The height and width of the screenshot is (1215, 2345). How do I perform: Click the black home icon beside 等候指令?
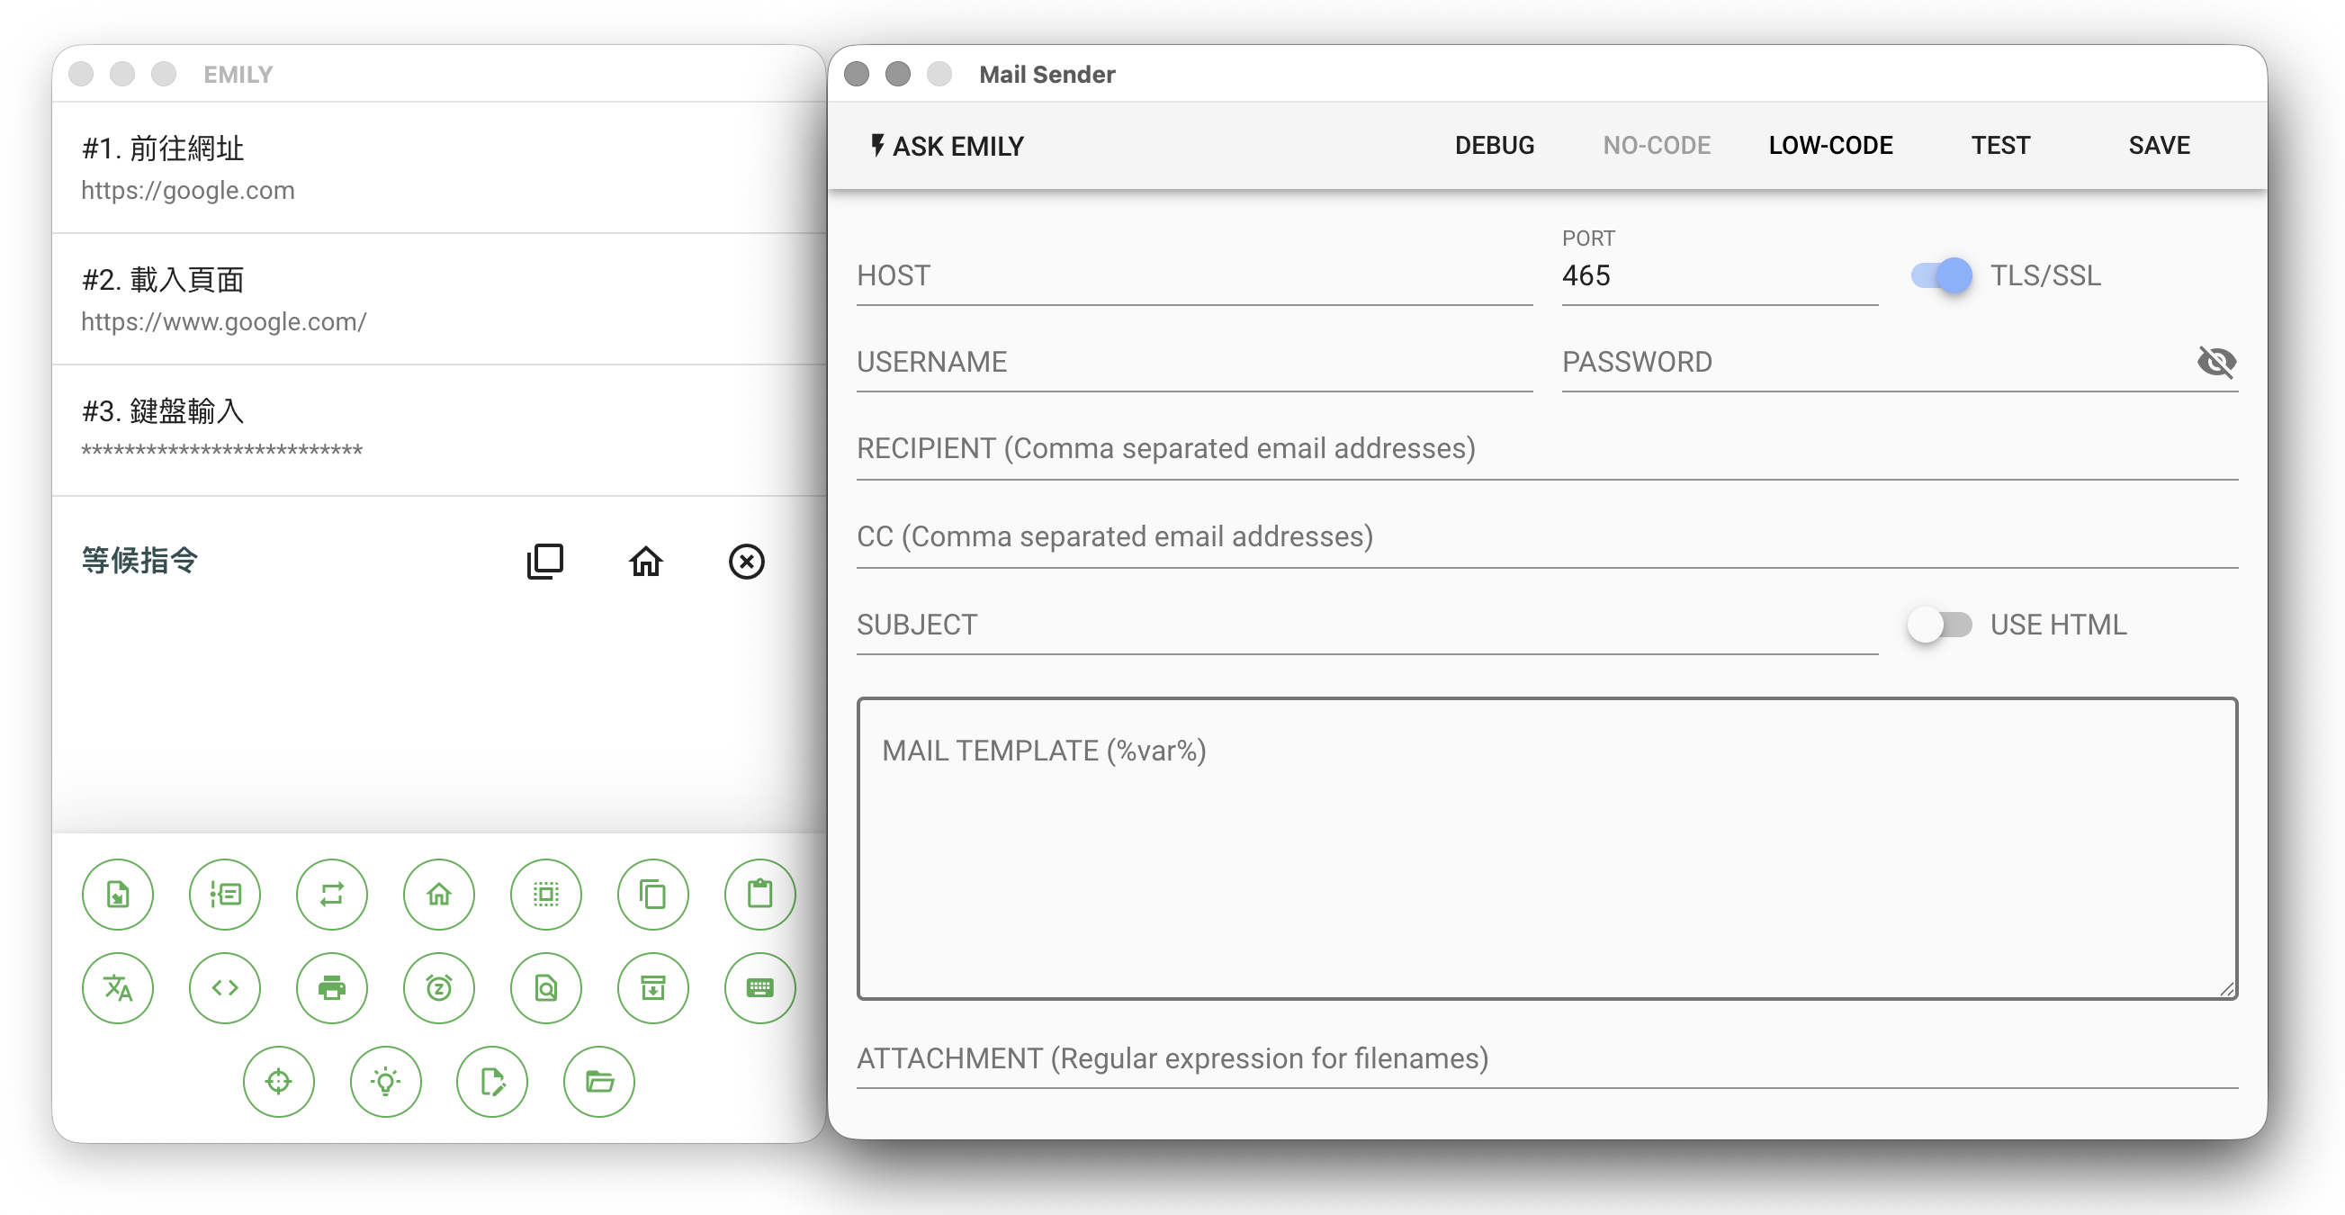645,561
